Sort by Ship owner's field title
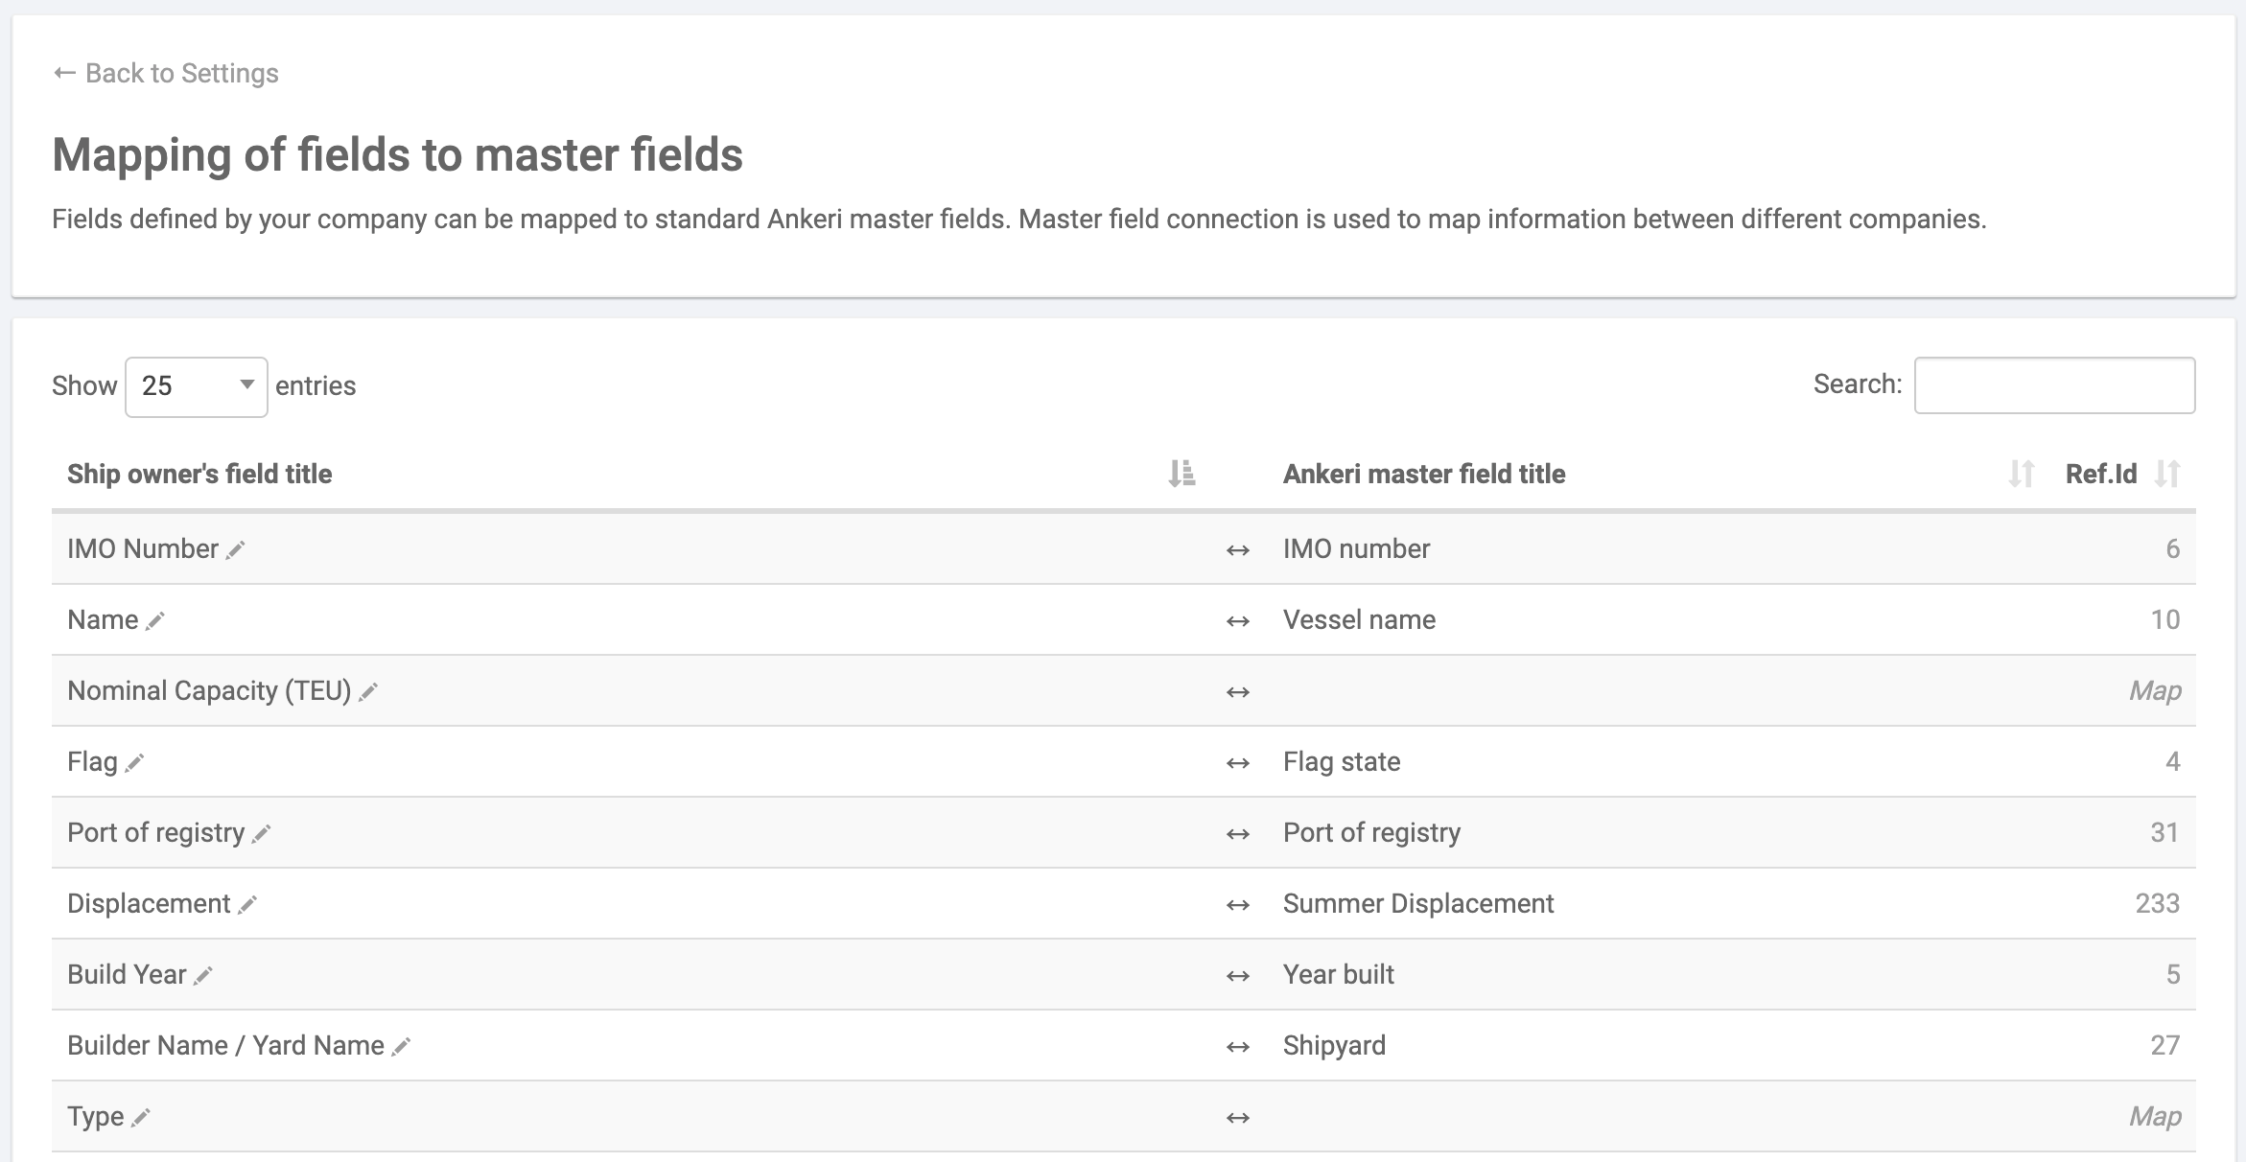 pos(1181,474)
